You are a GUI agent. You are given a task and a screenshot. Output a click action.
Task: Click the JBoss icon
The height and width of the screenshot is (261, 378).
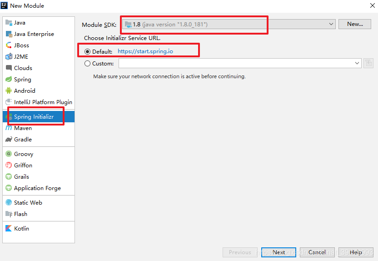[x=9, y=45]
